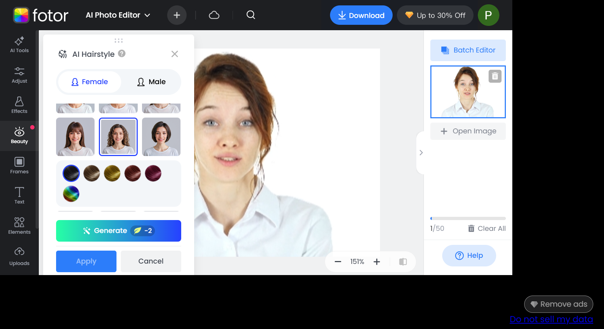Open Do not sell my data link
This screenshot has width=604, height=329.
click(552, 319)
